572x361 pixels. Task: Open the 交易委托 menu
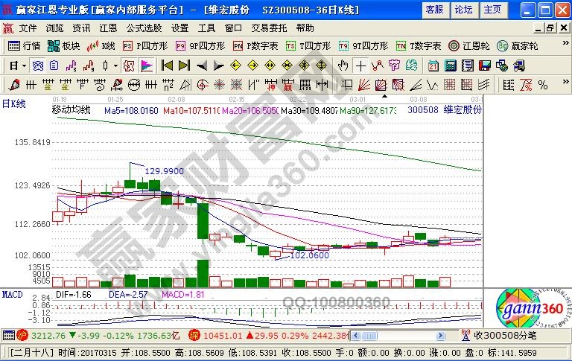coord(268,28)
